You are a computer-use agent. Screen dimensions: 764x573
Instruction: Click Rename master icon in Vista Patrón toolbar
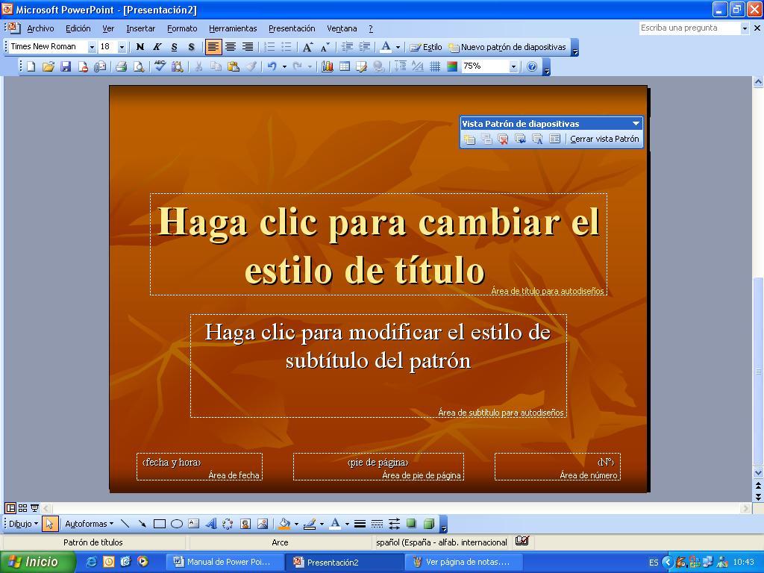pyautogui.click(x=537, y=139)
